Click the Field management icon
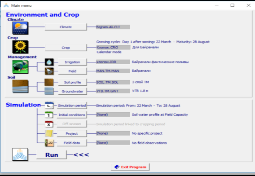Viewport: 255px width, 176px height. click(49, 71)
